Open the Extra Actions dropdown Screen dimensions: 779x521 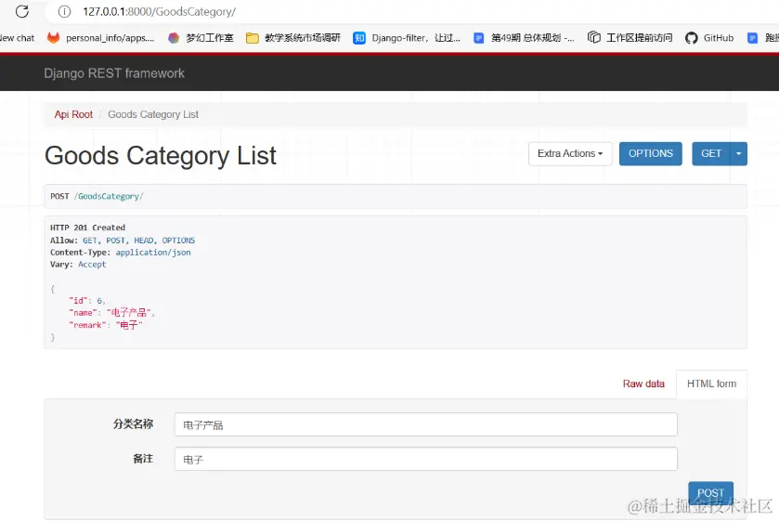(x=570, y=153)
